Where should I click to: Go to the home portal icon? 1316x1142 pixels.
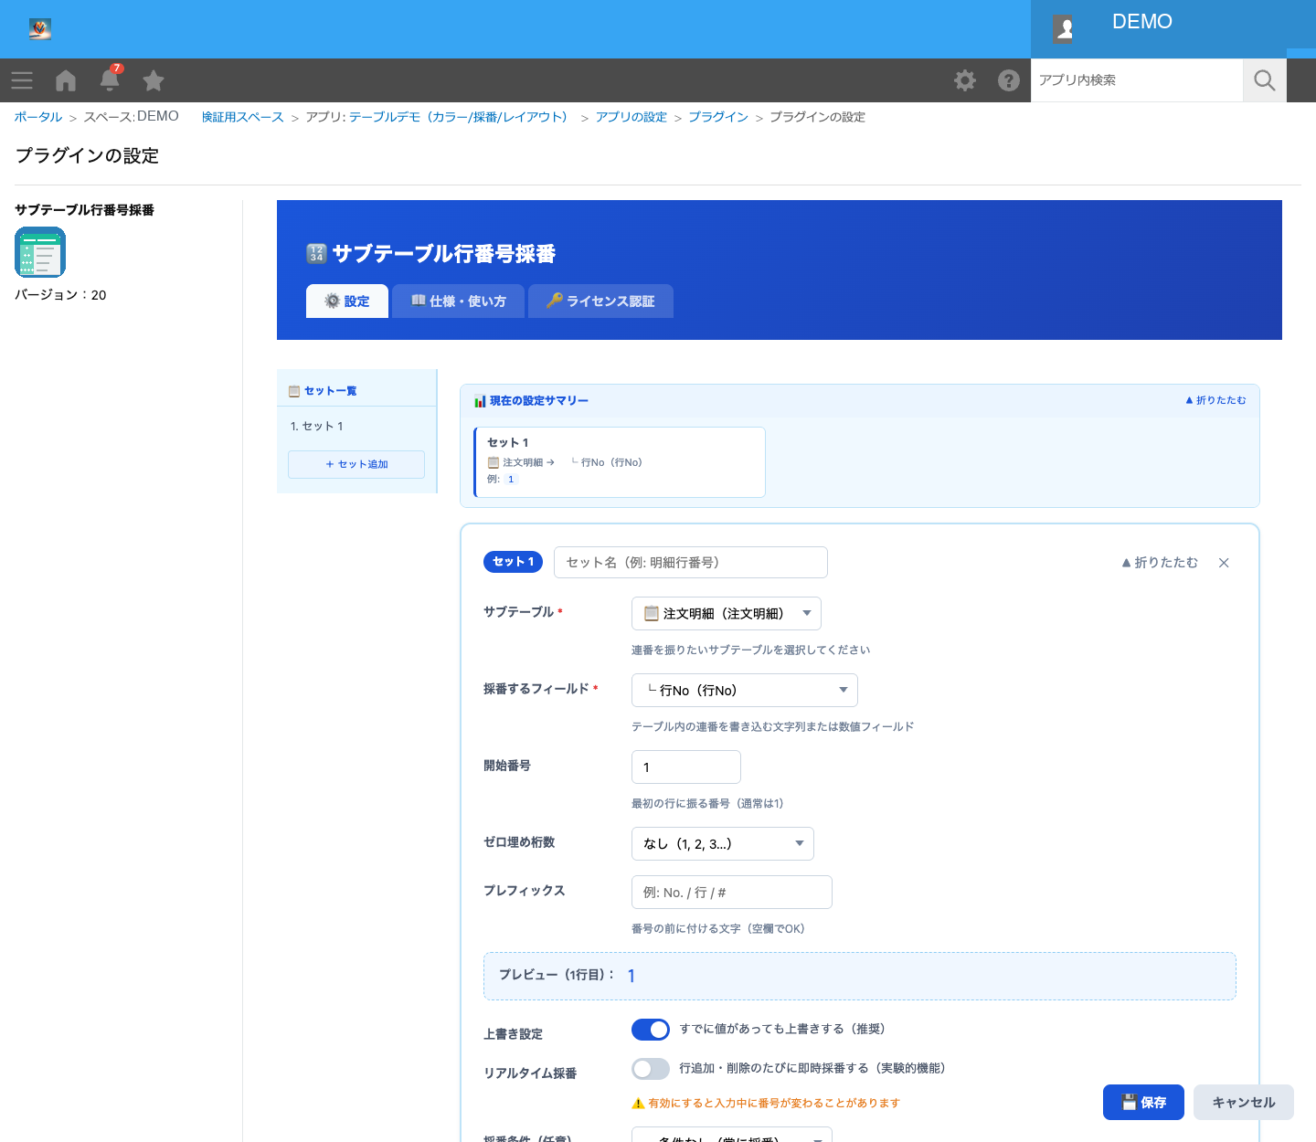pyautogui.click(x=66, y=80)
